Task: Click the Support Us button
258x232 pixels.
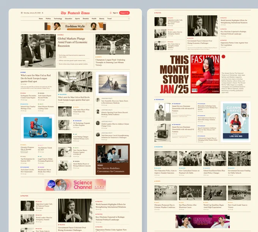Action: pyautogui.click(x=124, y=13)
